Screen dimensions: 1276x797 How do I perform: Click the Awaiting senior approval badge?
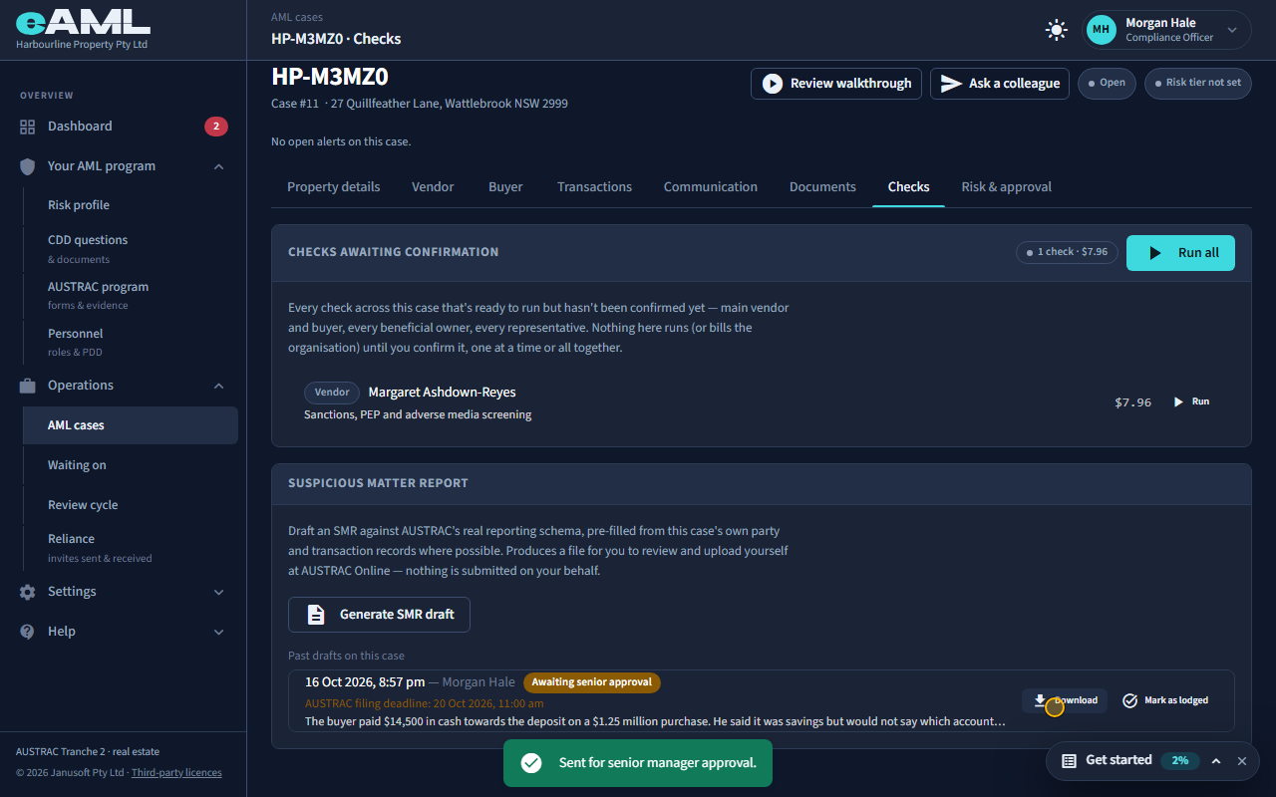pos(591,682)
